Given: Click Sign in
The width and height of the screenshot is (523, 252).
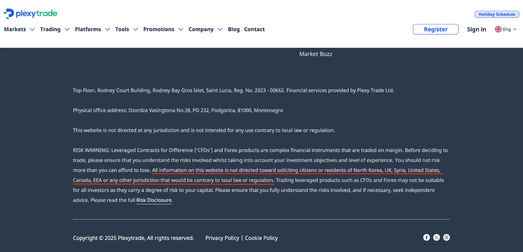Looking at the screenshot, I should [x=477, y=29].
